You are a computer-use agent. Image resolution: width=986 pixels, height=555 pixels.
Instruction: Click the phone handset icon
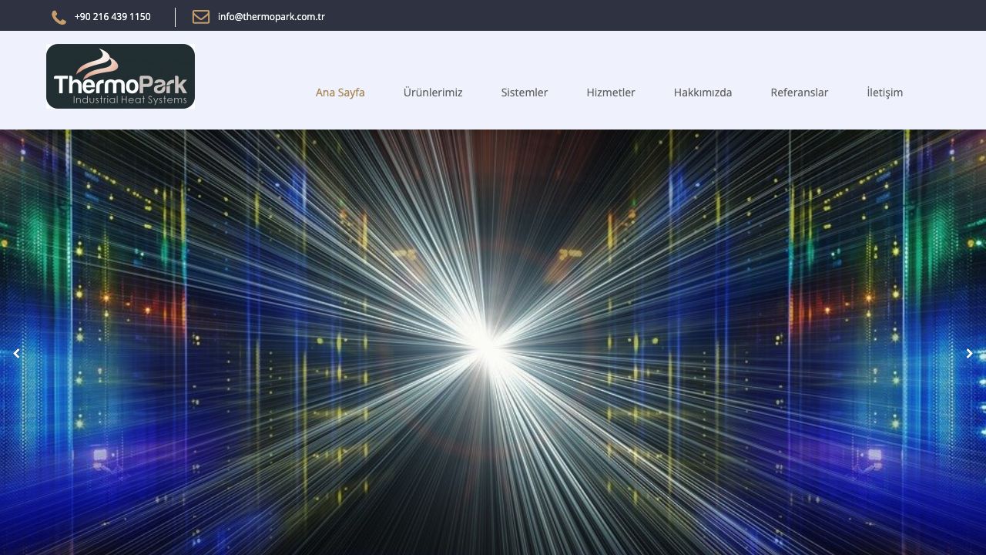click(59, 17)
